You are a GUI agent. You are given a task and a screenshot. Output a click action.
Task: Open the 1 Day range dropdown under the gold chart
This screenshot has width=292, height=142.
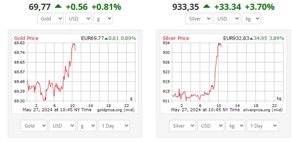(114, 126)
